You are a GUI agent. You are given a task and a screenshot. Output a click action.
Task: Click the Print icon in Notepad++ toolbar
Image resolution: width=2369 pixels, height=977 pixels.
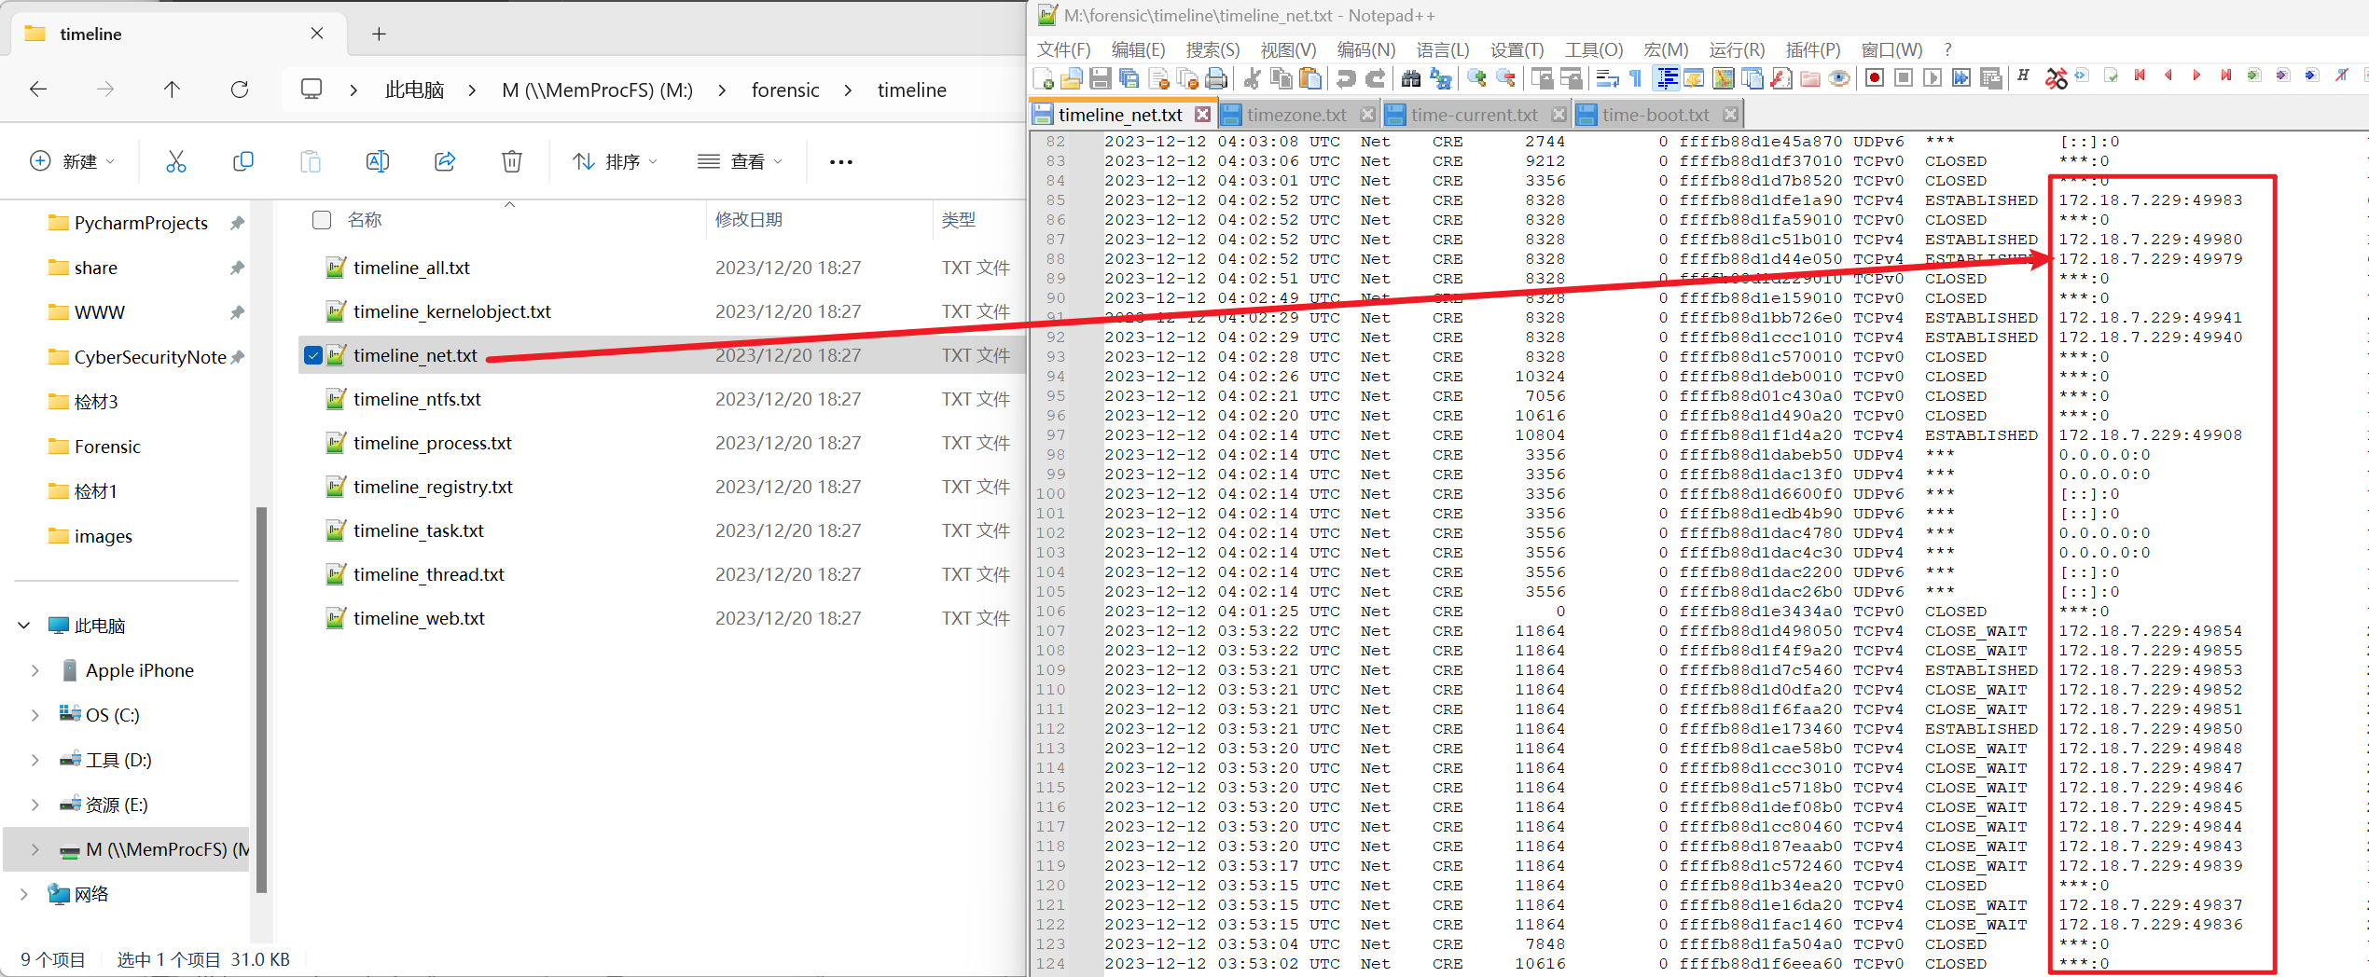pos(1216,78)
